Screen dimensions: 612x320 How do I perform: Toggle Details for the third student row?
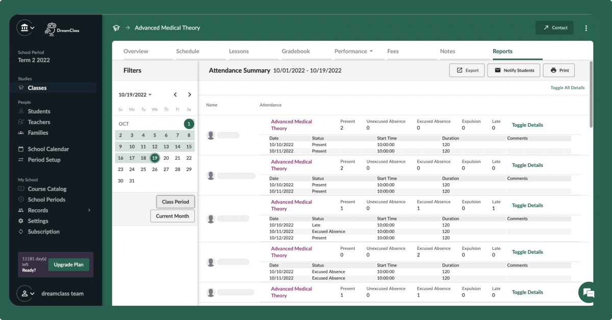click(527, 205)
